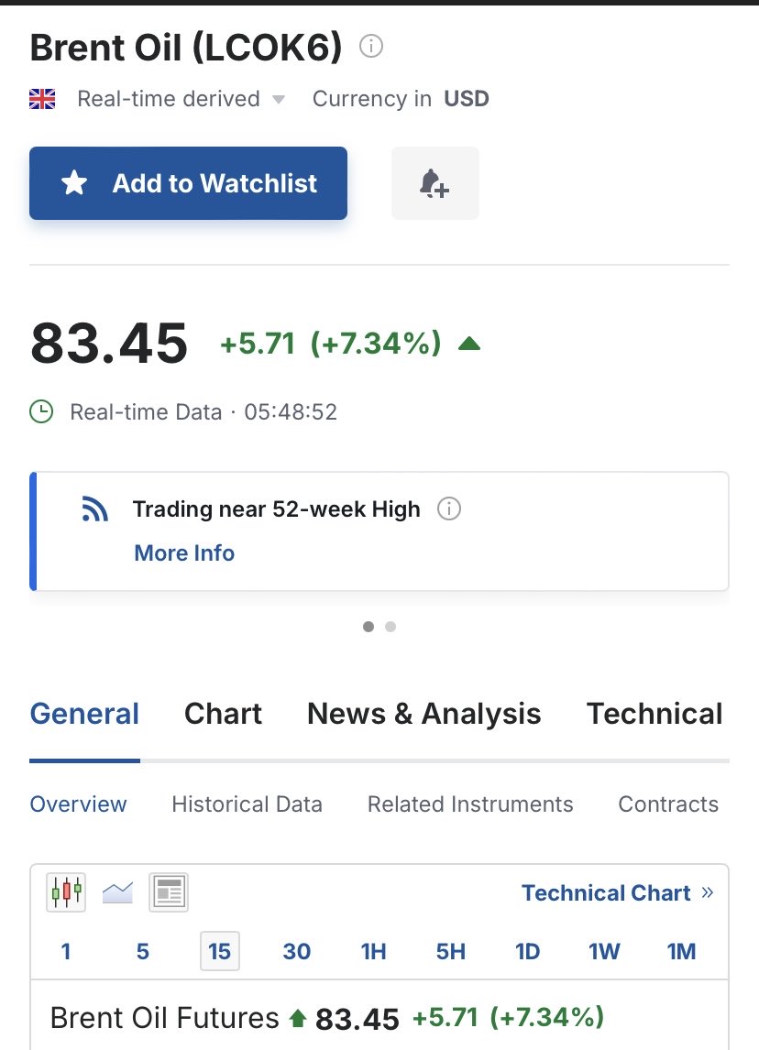Click info icon next to 52-week High
759x1050 pixels.
[x=449, y=509]
